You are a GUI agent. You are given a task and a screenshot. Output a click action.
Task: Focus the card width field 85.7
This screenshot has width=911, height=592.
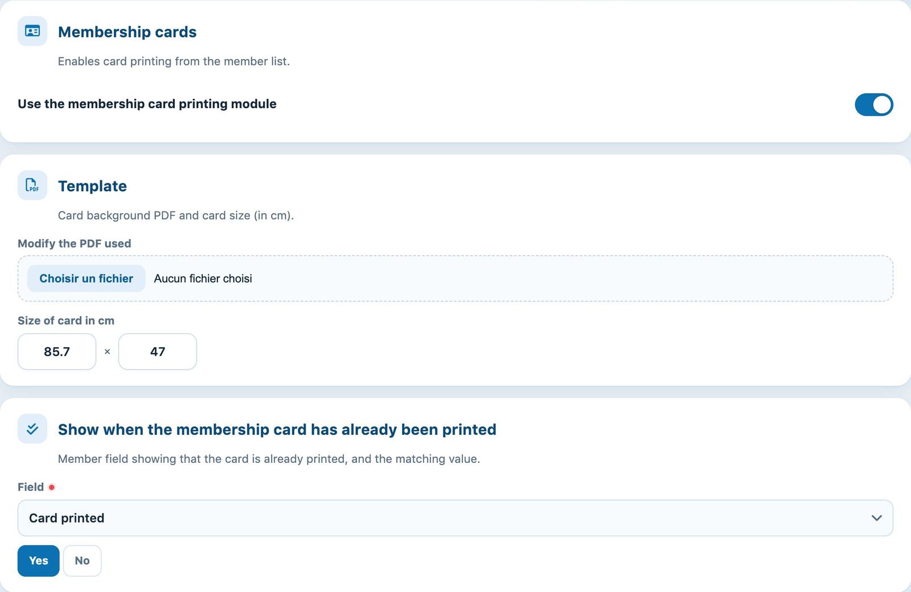point(57,352)
